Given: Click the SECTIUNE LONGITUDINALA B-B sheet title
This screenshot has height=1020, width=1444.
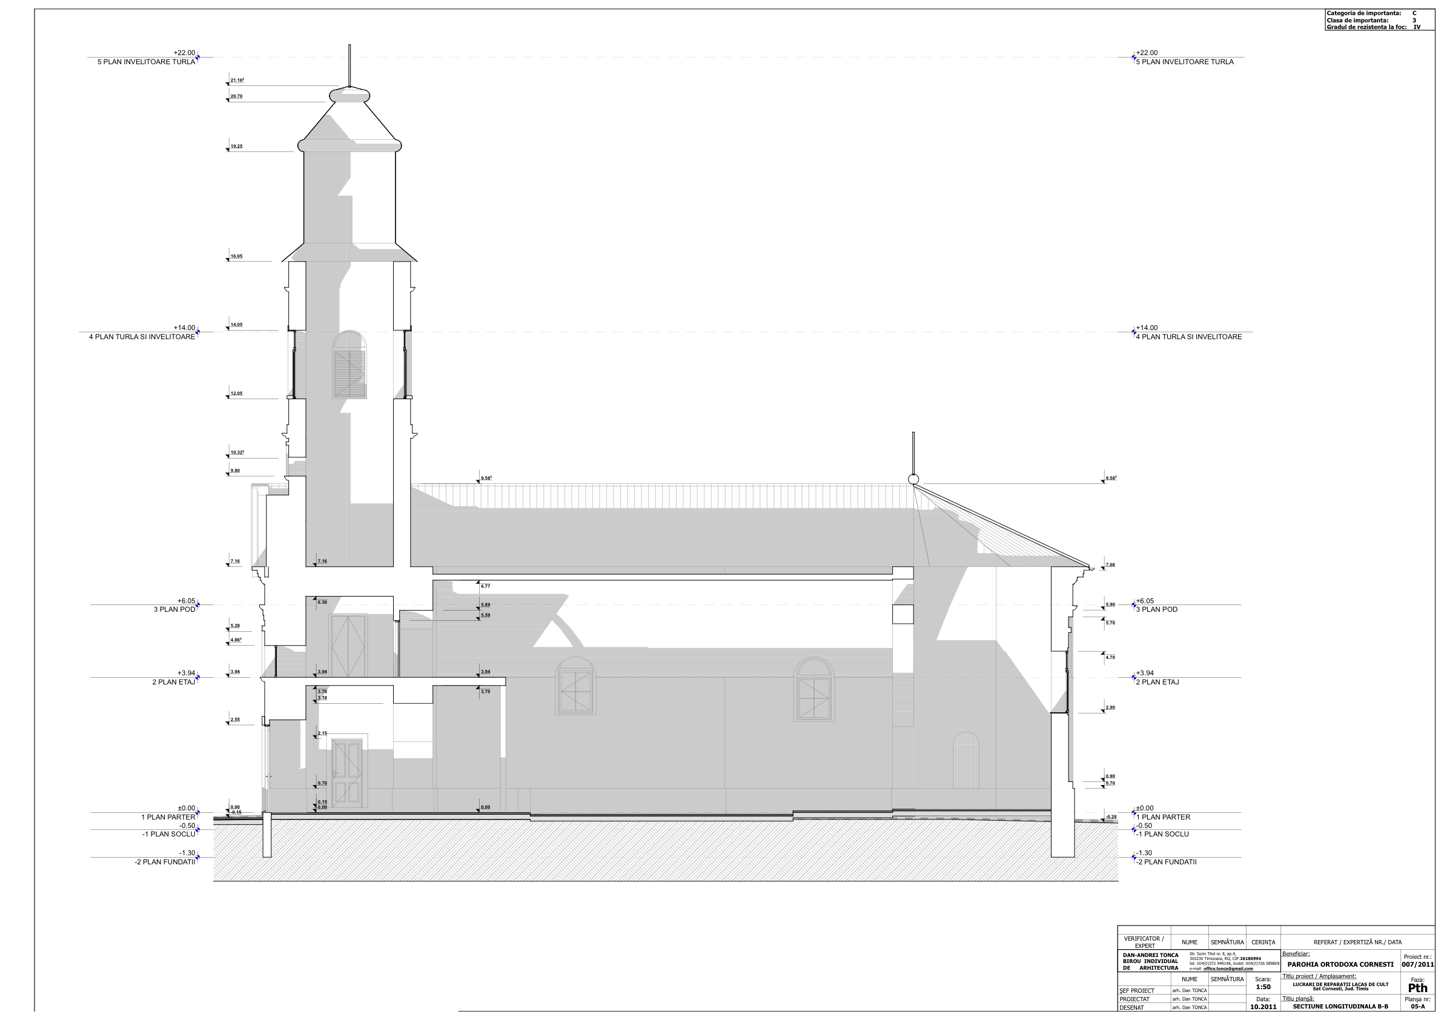Looking at the screenshot, I should [1340, 1006].
